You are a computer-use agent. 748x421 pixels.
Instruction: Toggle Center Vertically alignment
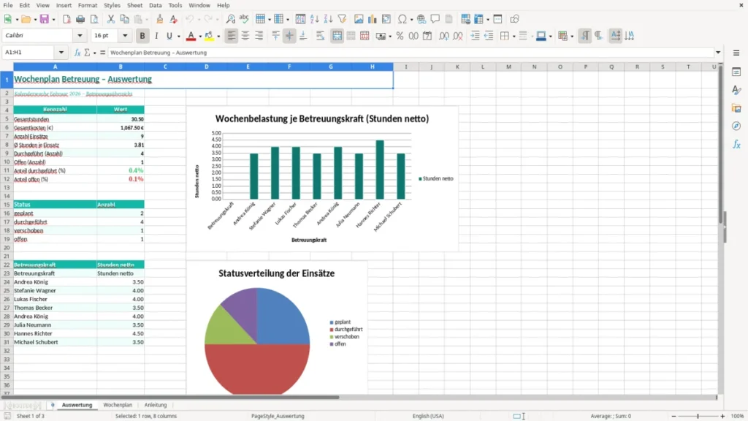point(289,36)
